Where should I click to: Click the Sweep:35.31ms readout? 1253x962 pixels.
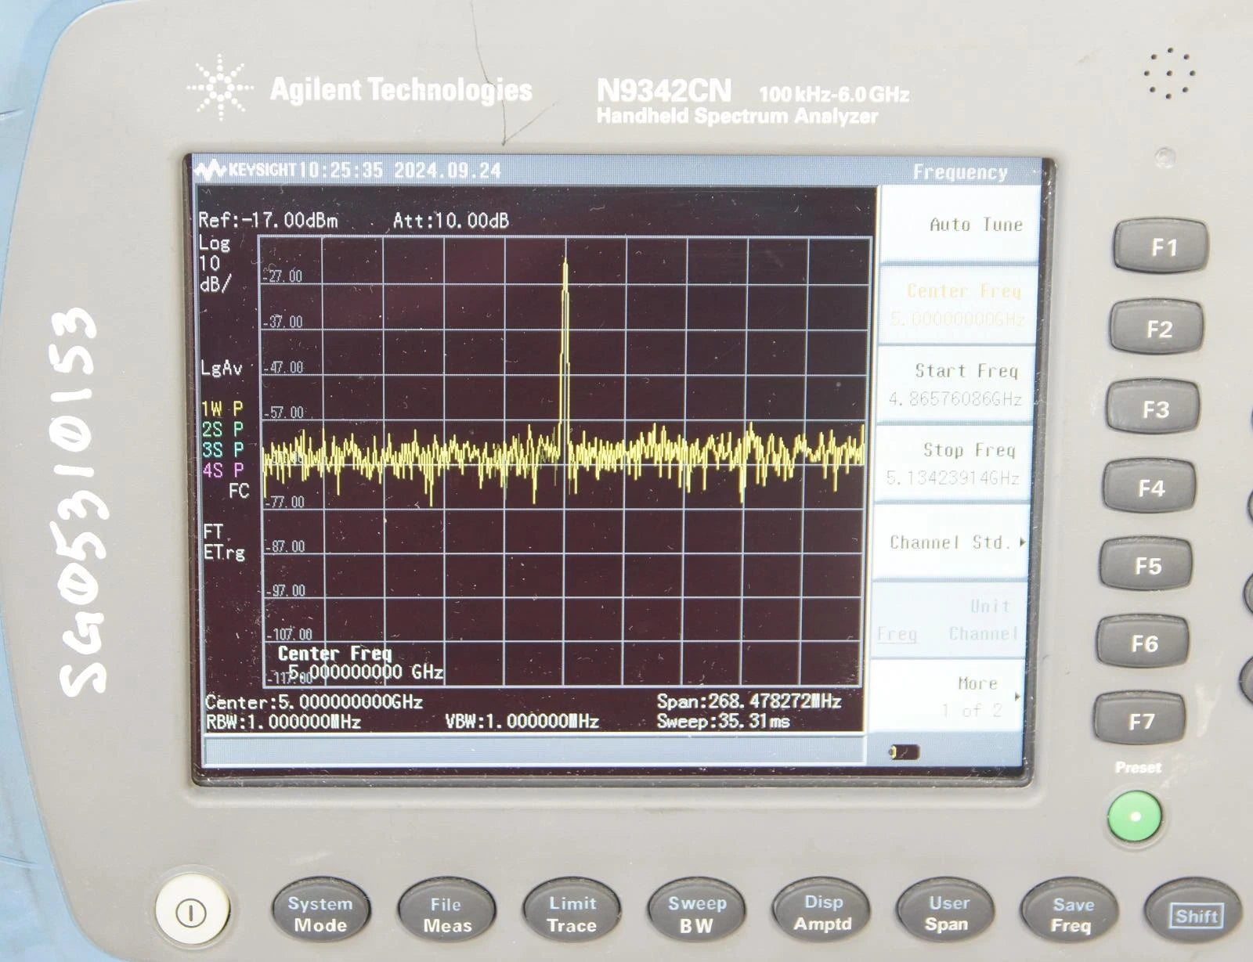[x=723, y=721]
